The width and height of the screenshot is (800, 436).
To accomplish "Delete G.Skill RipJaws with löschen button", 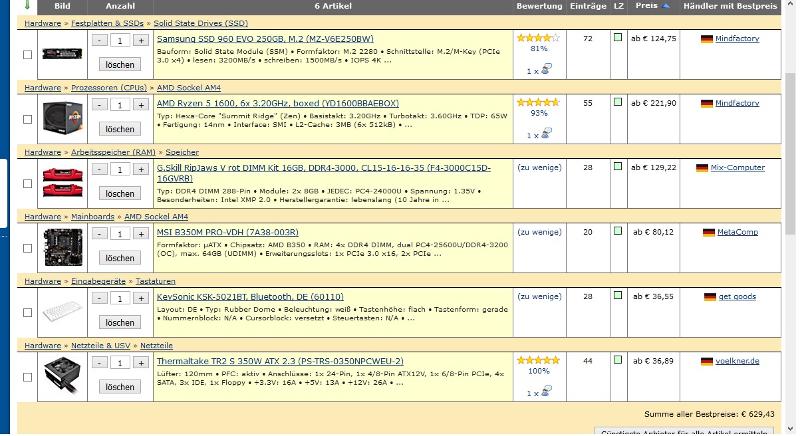I will (x=120, y=193).
